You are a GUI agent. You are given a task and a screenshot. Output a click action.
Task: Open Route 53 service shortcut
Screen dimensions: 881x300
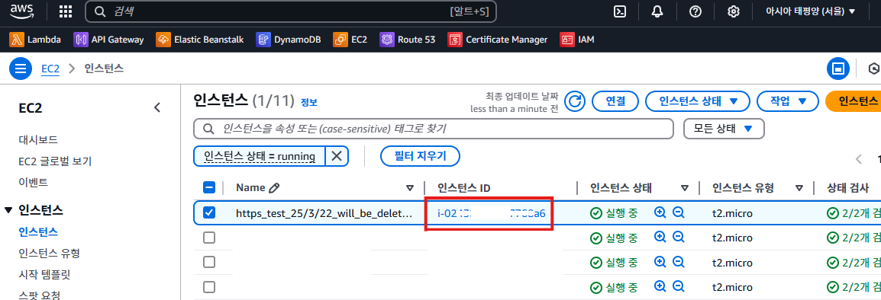408,40
